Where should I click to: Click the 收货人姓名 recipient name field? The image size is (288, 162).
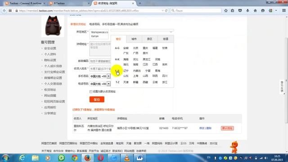point(100,69)
